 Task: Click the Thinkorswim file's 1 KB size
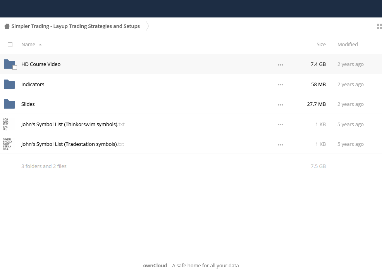click(321, 124)
